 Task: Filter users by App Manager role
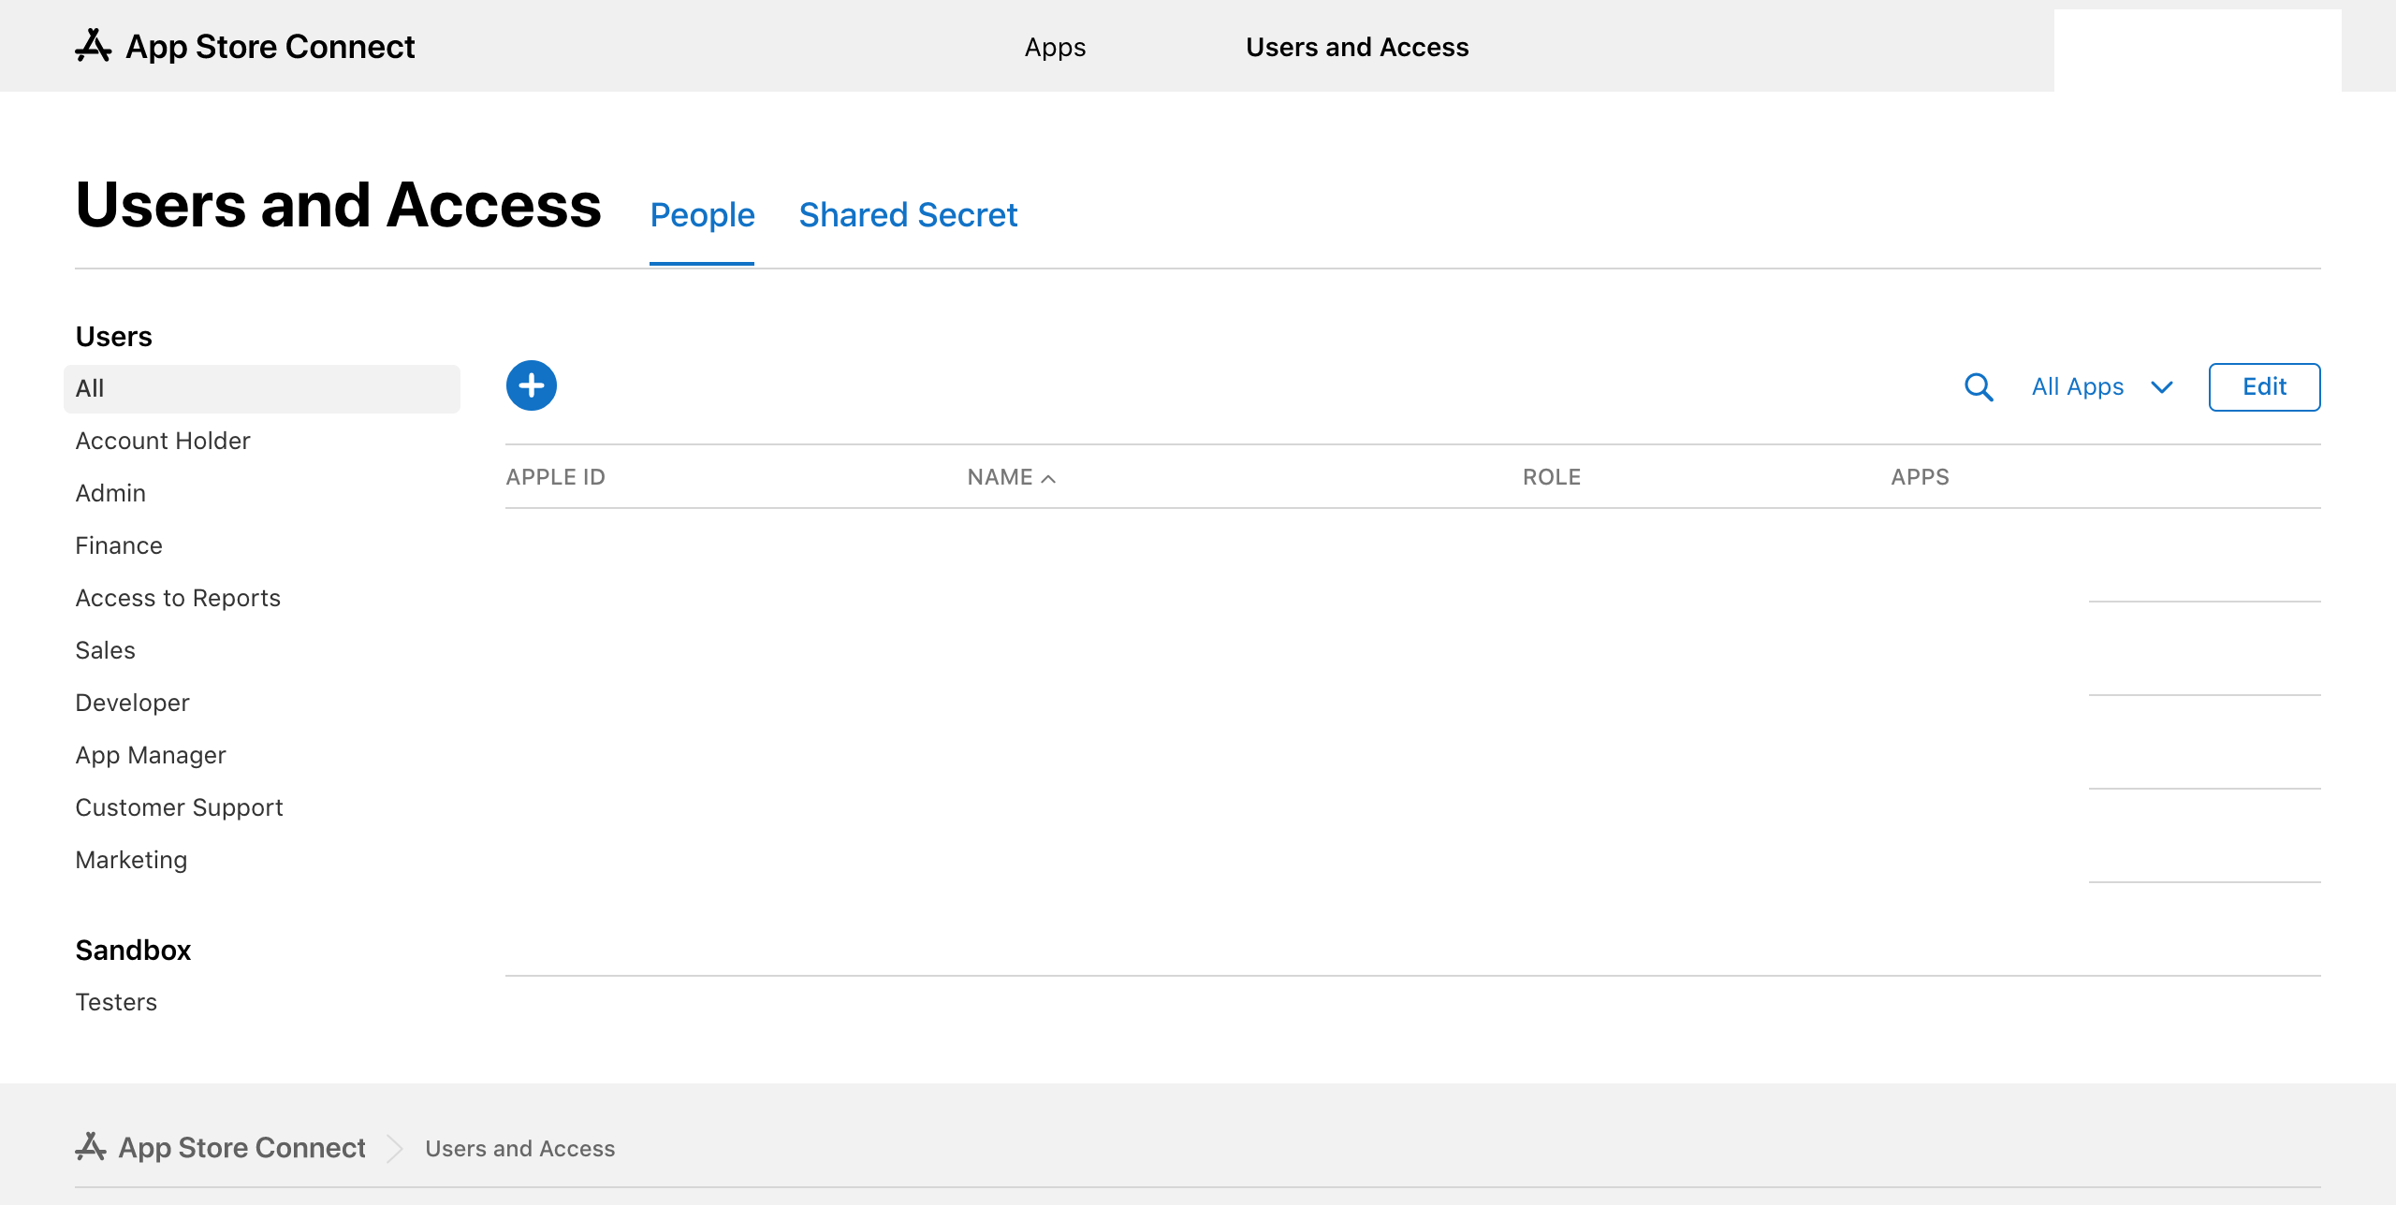click(x=151, y=755)
